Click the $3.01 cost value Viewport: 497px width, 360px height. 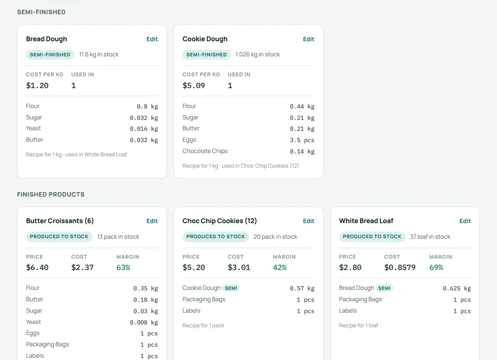[239, 268]
